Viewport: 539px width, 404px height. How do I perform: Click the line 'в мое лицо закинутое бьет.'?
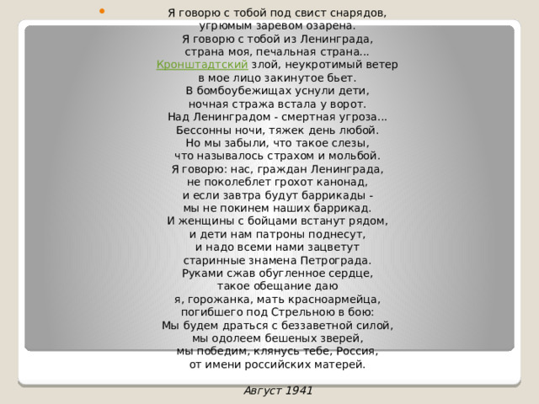tap(277, 78)
